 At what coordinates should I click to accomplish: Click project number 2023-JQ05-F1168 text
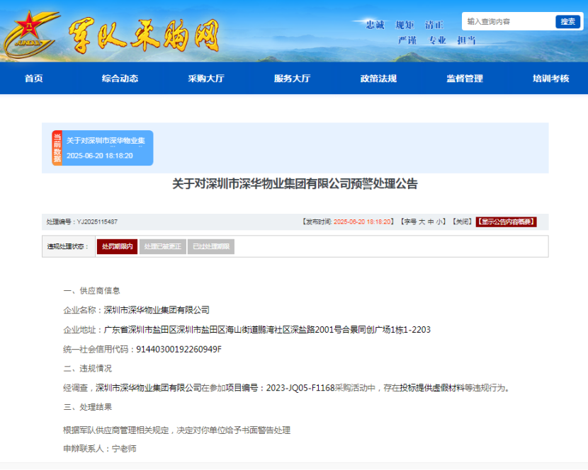300,388
